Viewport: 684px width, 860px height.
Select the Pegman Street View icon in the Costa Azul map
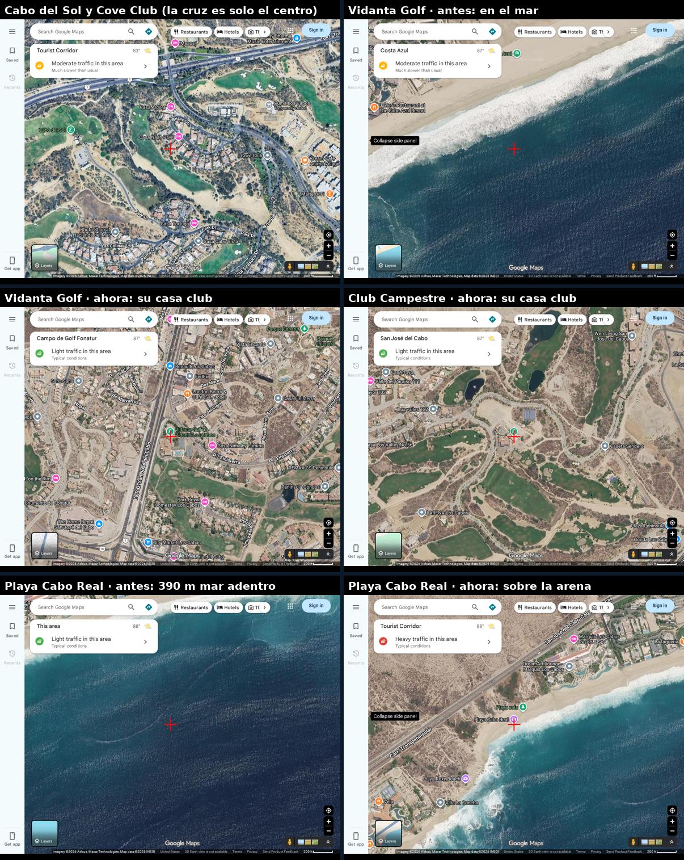click(634, 266)
